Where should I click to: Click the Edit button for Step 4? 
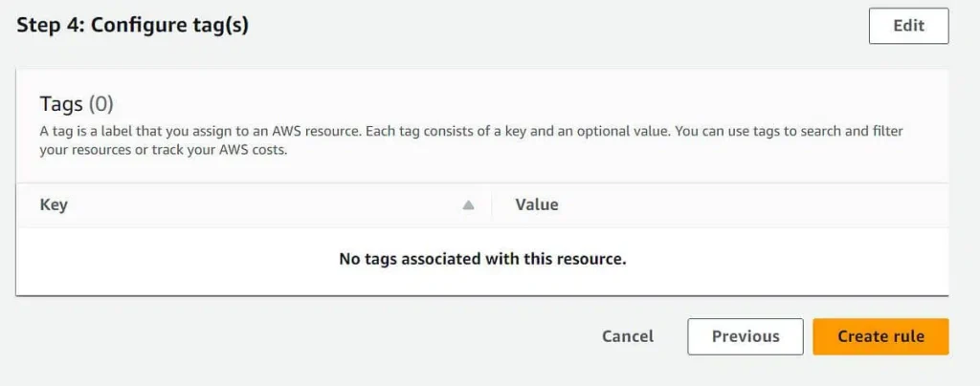[x=909, y=26]
